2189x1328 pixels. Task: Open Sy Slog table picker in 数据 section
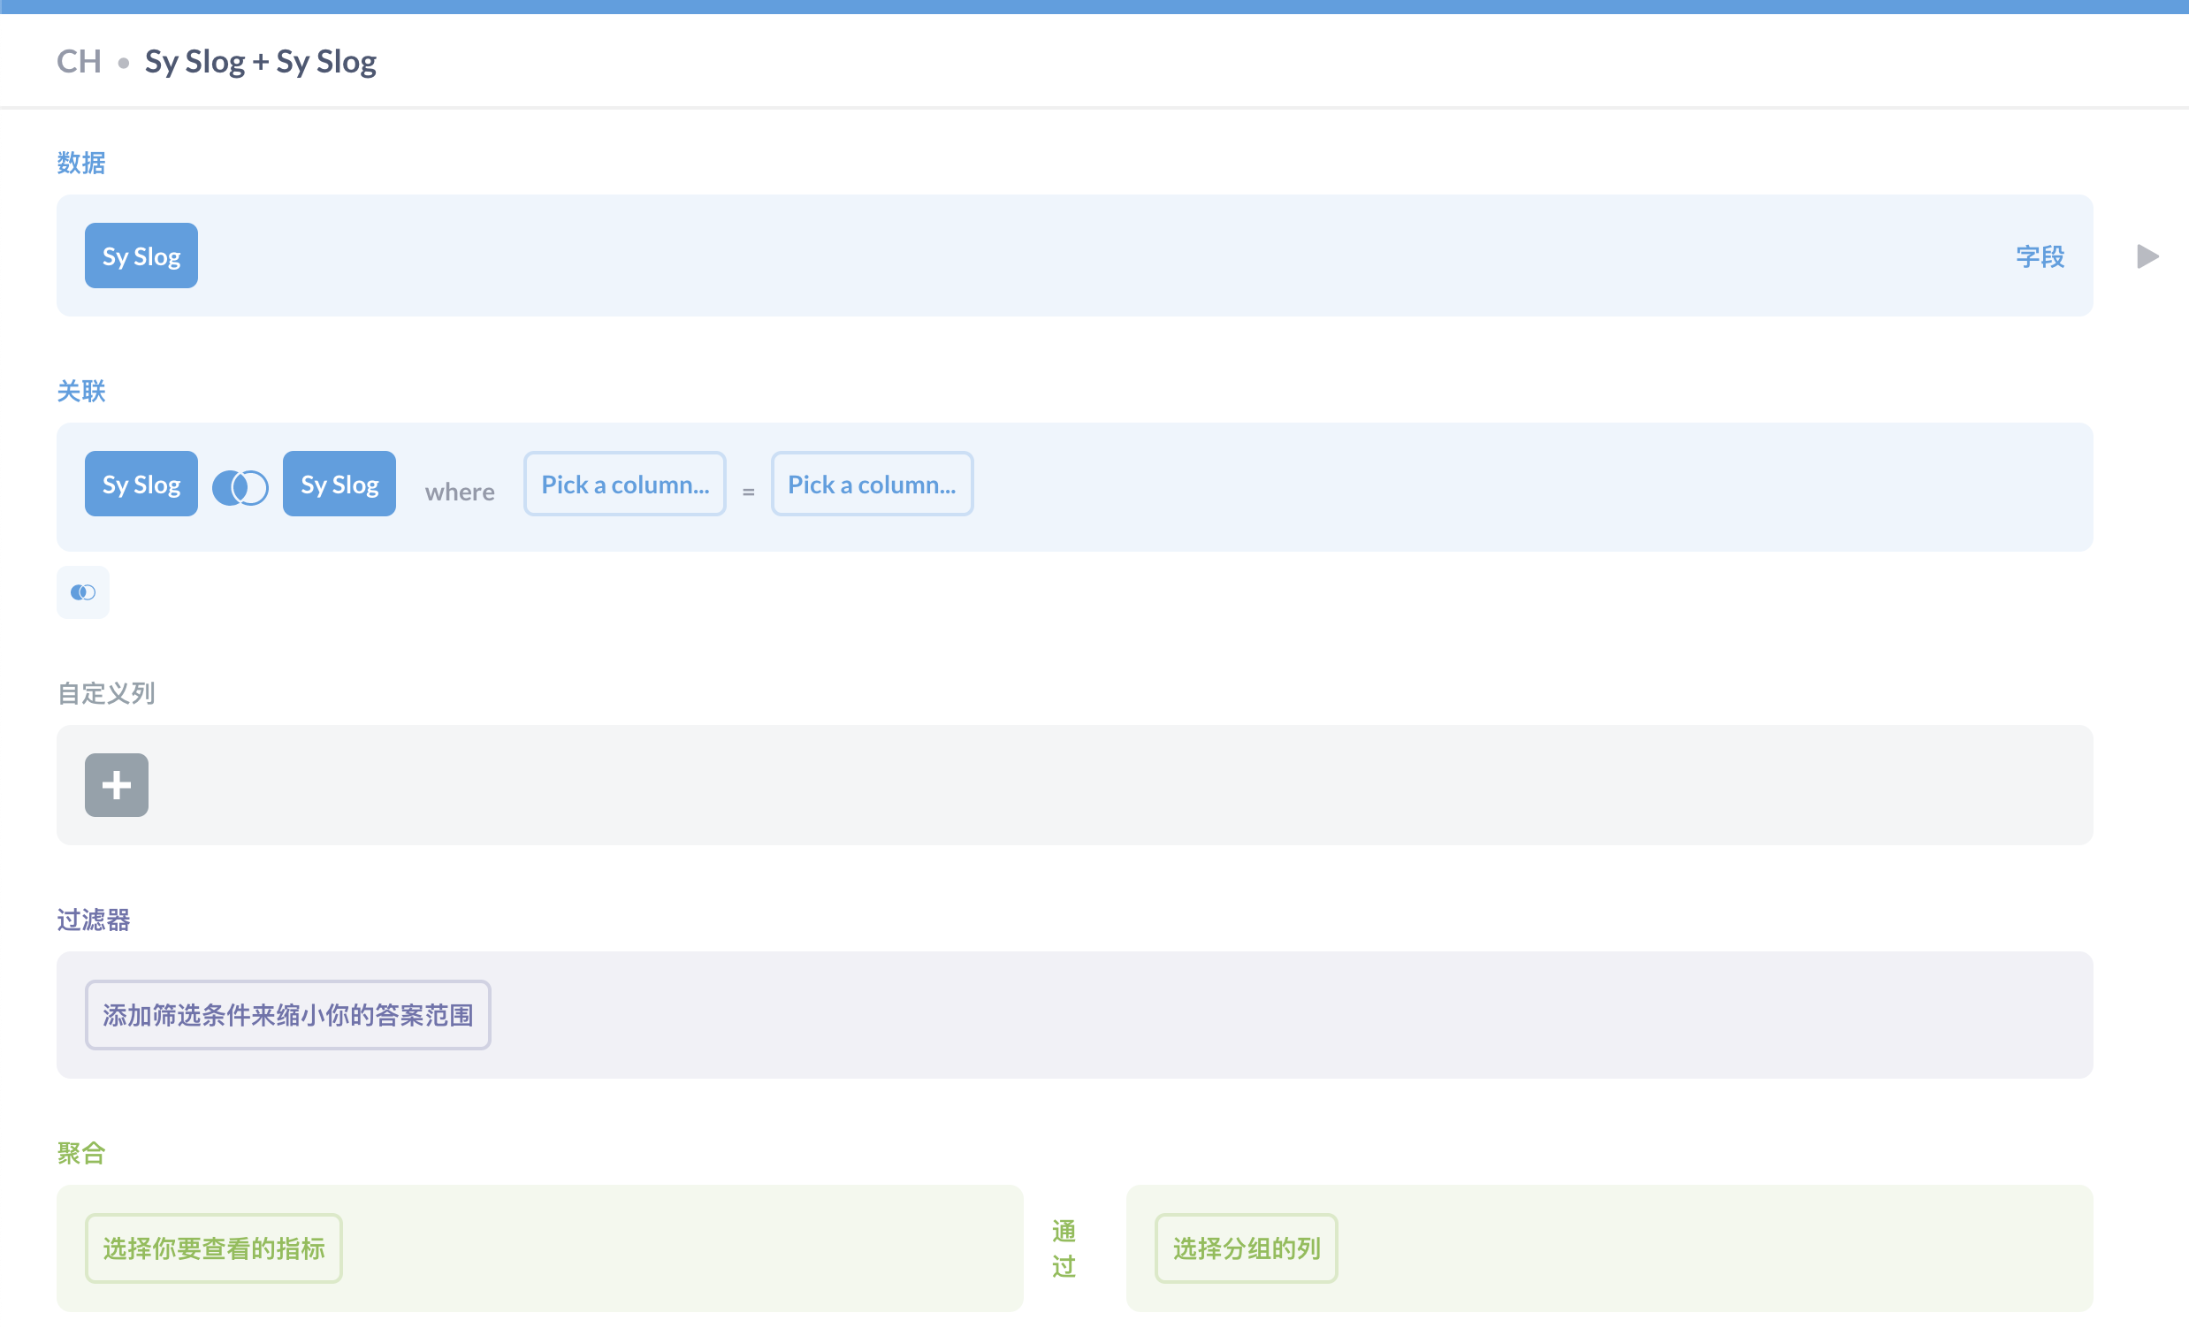point(141,256)
